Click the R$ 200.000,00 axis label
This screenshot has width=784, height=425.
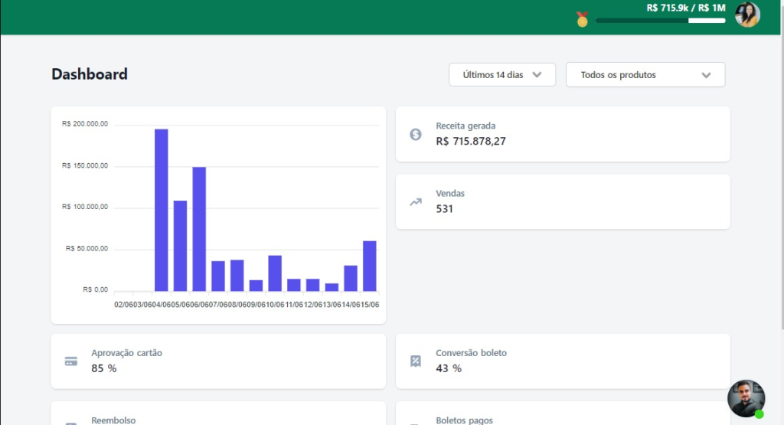(x=84, y=124)
